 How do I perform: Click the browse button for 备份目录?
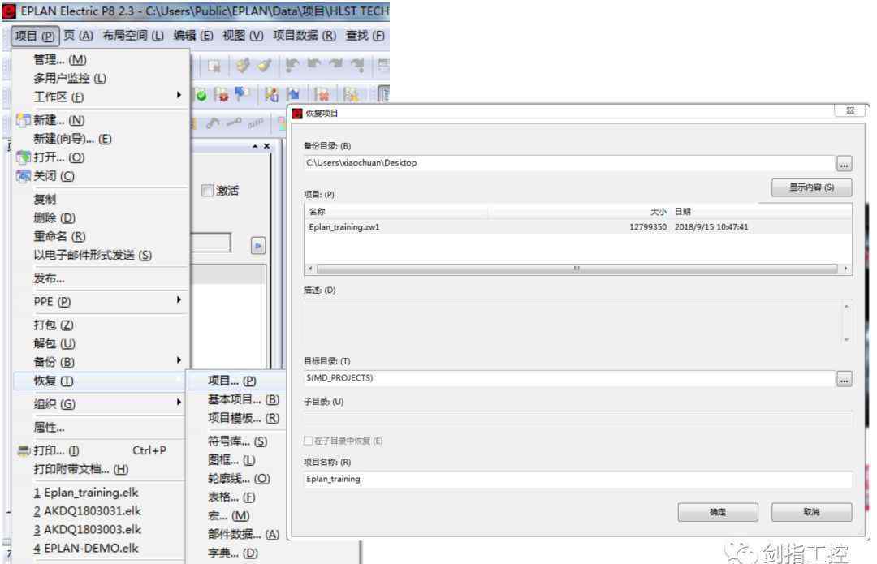[844, 164]
